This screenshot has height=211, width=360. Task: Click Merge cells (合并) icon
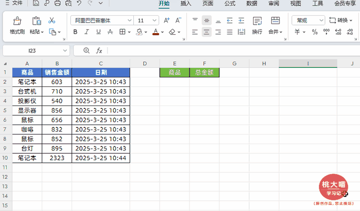pos(275,21)
